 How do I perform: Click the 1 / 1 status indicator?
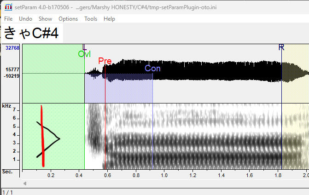click(x=7, y=191)
